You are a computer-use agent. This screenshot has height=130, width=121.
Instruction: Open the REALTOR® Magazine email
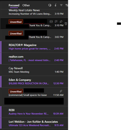[x=34, y=47]
